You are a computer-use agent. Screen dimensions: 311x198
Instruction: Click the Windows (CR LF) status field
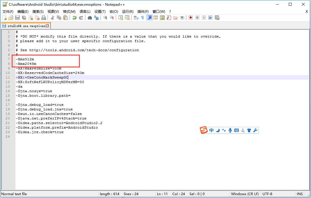[x=245, y=194]
